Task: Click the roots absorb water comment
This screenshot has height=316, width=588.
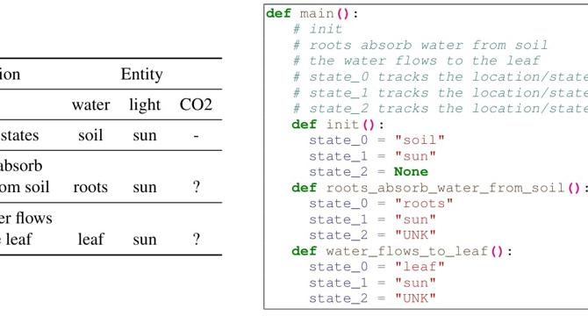Action: click(420, 46)
